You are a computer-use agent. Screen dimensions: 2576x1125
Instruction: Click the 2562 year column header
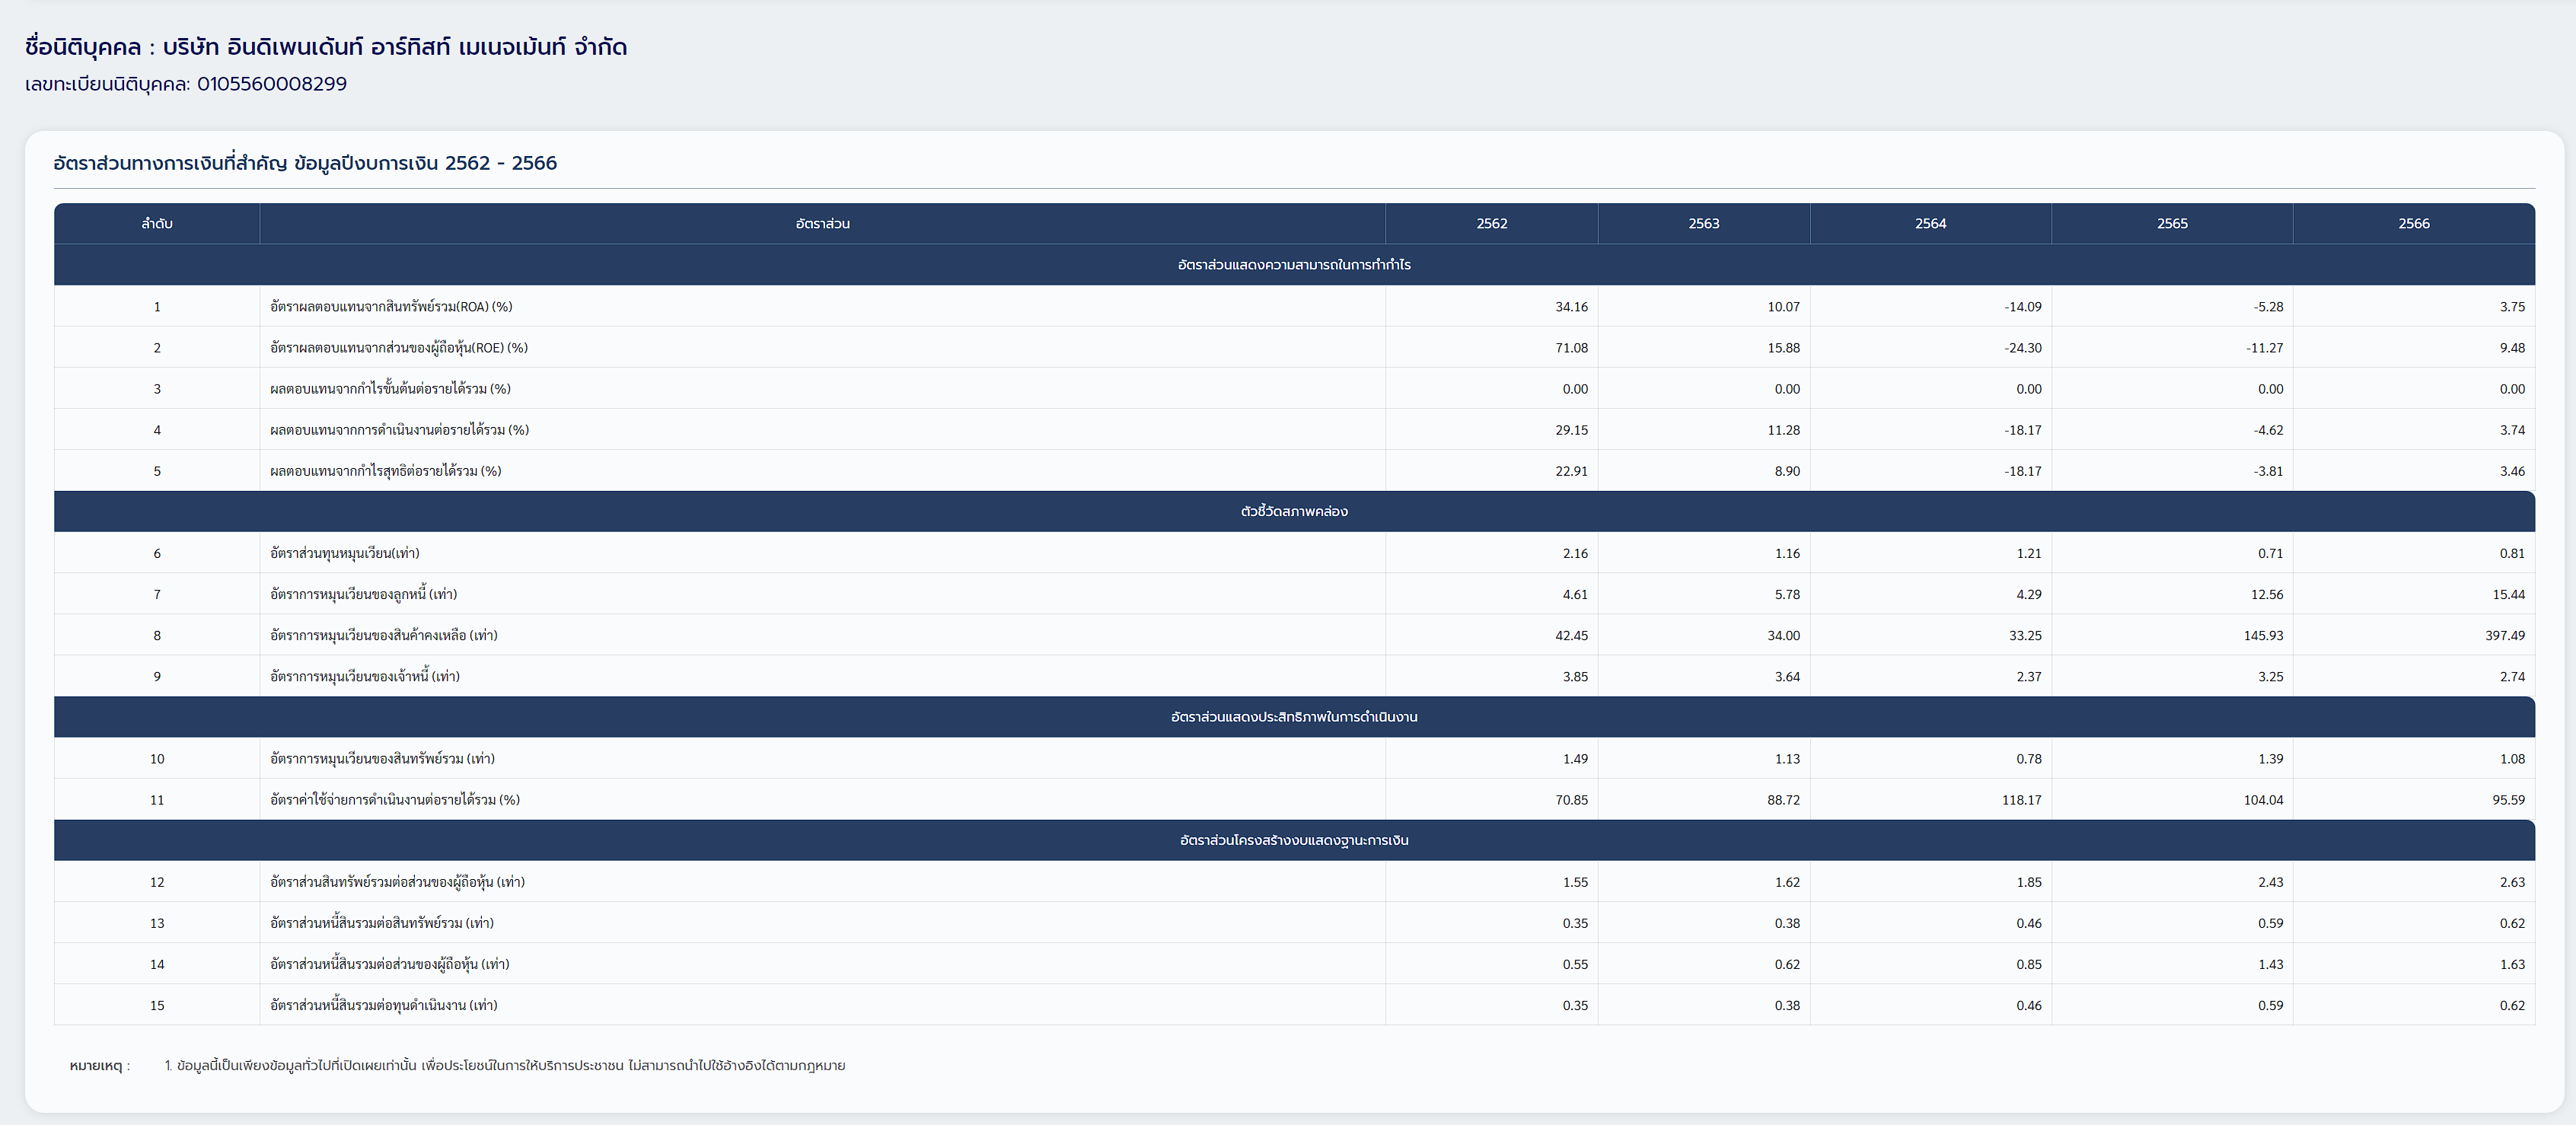[1491, 224]
